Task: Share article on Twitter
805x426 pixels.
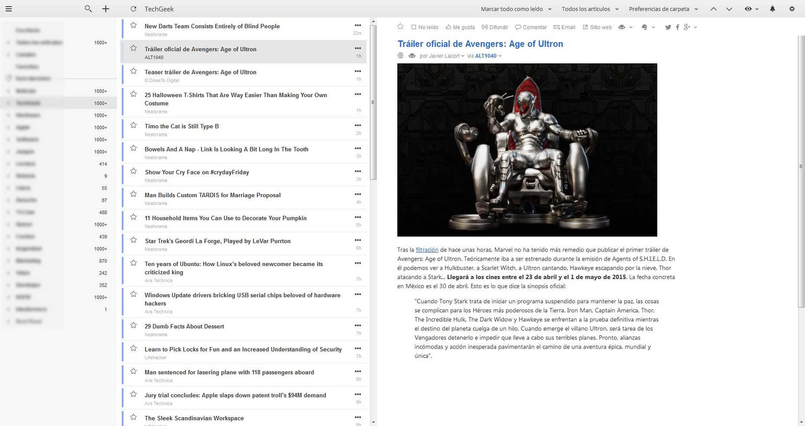Action: [x=668, y=27]
